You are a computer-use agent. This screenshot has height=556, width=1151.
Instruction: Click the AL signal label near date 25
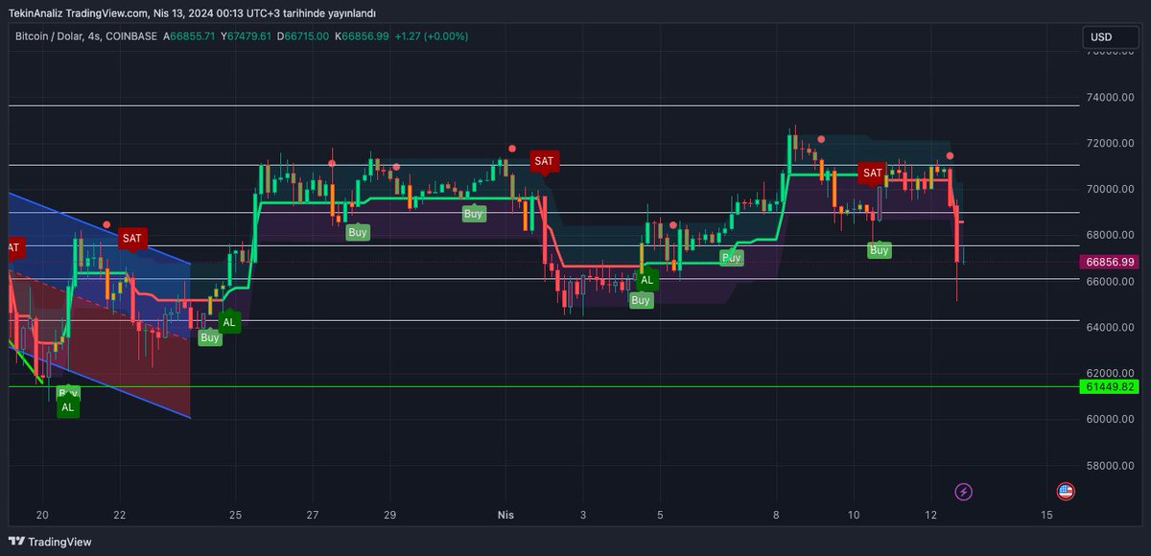pos(229,323)
